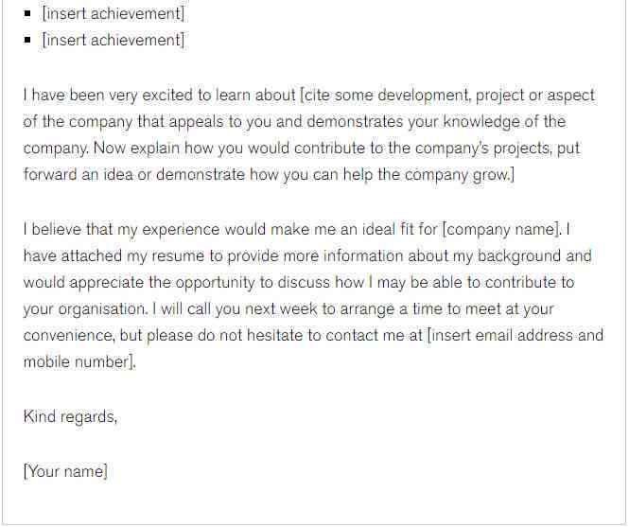This screenshot has height=527, width=629.
Task: Click the 'Kind regards,' closing line
Action: pyautogui.click(x=70, y=416)
